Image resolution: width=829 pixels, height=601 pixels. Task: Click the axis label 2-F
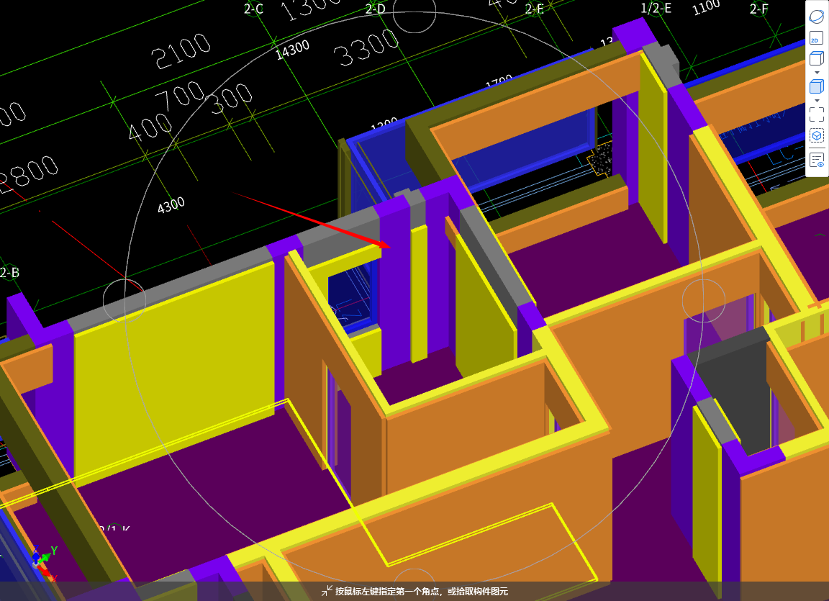759,9
